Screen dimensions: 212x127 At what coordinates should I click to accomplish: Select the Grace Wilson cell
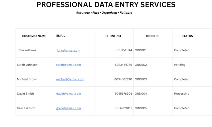35,108
